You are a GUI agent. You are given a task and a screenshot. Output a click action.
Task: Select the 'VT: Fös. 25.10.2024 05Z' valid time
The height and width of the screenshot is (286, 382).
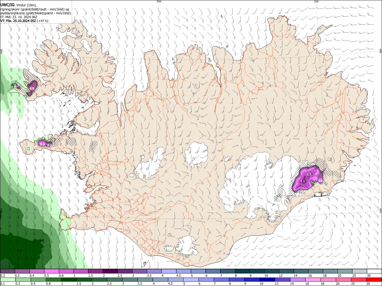click(x=18, y=21)
